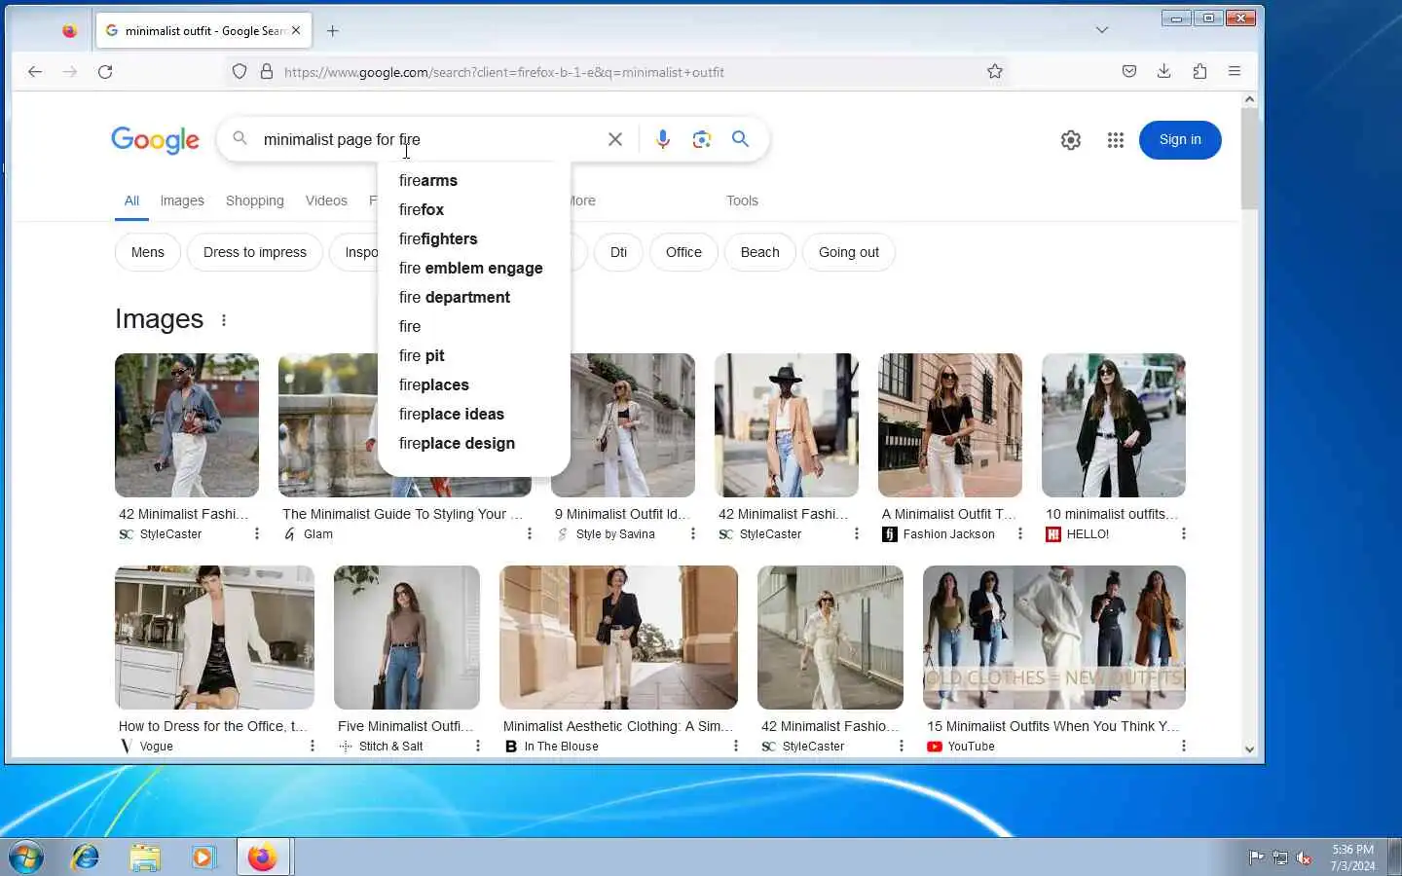Switch to the Videos tab
Viewport: 1402px width, 876px height.
tap(326, 201)
